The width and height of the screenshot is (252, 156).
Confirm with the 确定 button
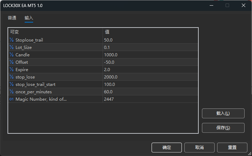pyautogui.click(x=167, y=148)
